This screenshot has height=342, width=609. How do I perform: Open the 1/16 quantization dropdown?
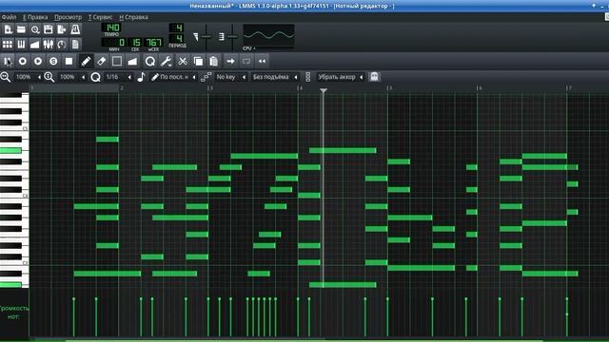tap(118, 77)
